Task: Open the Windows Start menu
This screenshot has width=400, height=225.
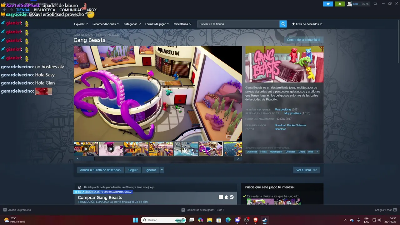Action: [135, 220]
